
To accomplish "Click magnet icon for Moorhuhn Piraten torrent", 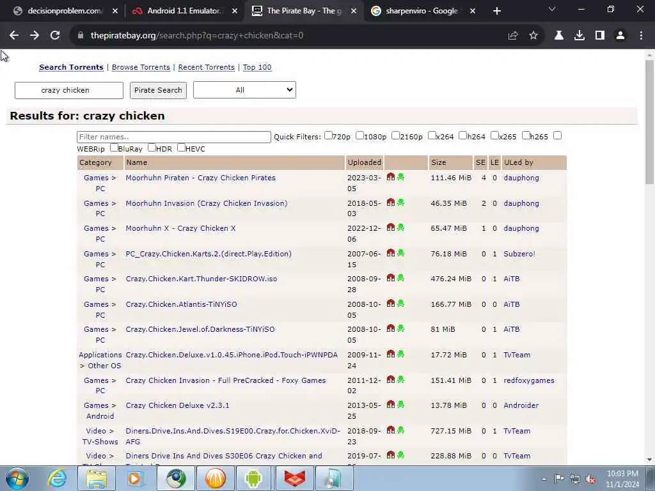I will (x=391, y=176).
